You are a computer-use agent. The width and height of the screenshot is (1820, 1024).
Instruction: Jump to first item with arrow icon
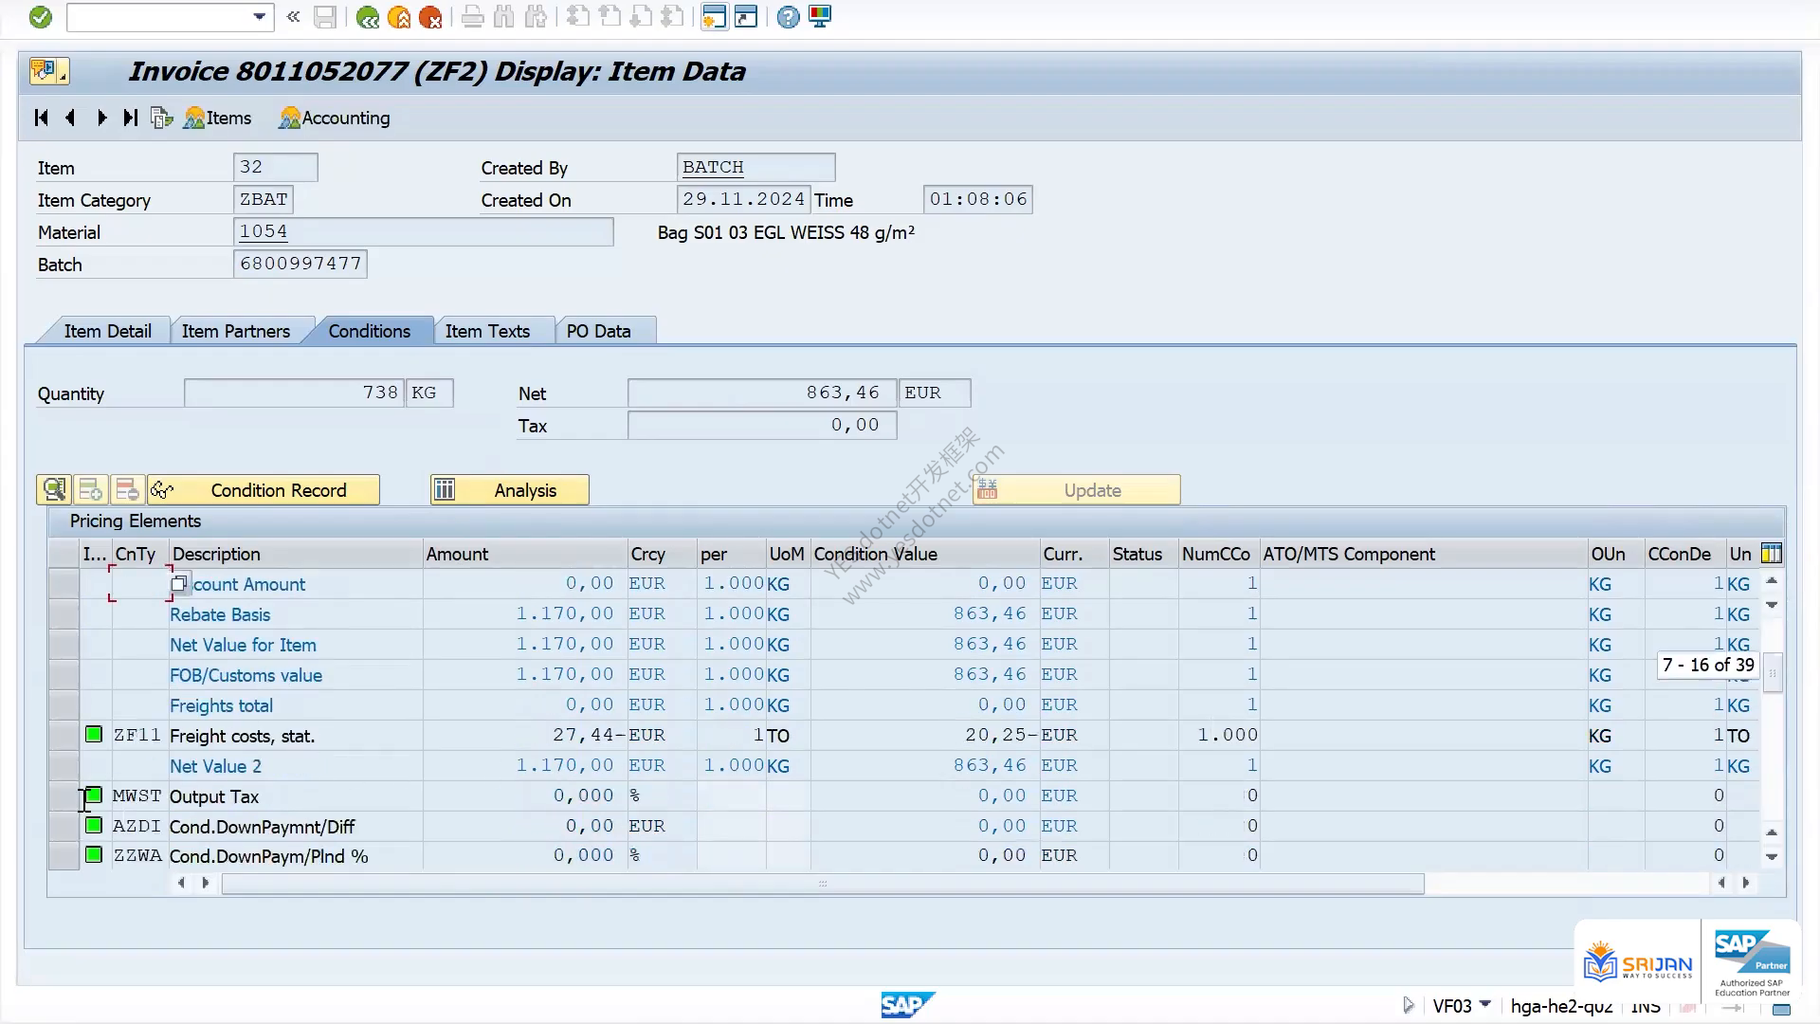point(41,118)
